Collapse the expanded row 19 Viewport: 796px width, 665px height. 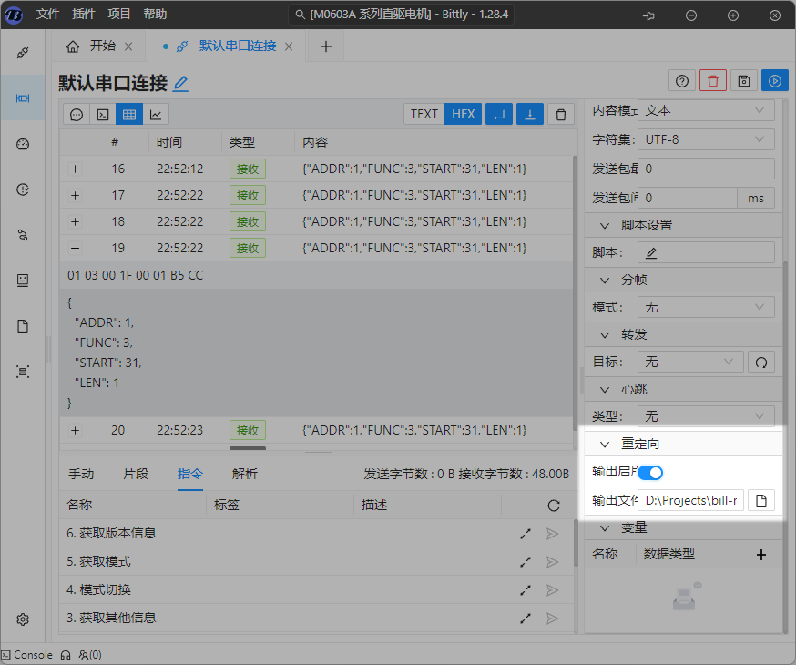(x=75, y=248)
